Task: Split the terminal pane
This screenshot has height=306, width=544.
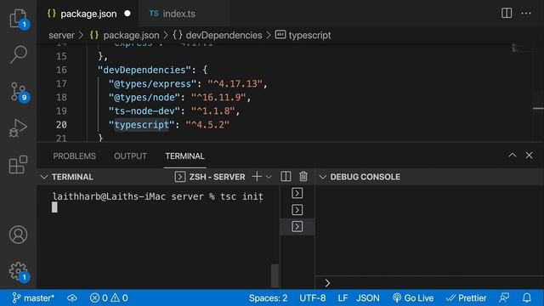Action: pos(286,177)
